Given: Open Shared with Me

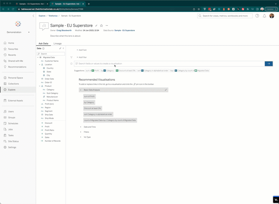Looking at the screenshot, I should pos(15,61).
